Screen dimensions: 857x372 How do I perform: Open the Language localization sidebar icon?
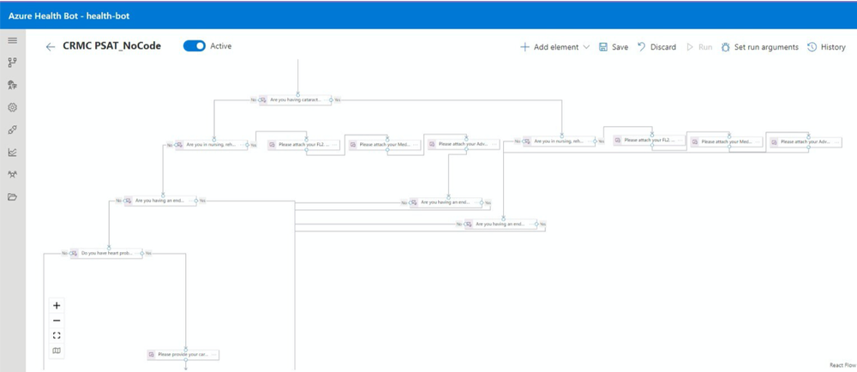[12, 85]
